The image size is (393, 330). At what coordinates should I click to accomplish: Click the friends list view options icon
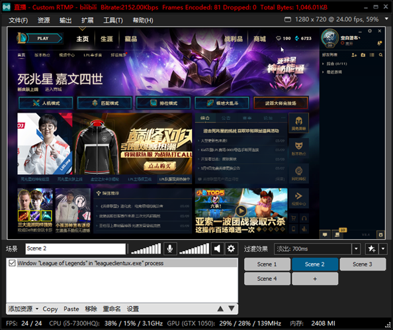(372, 55)
